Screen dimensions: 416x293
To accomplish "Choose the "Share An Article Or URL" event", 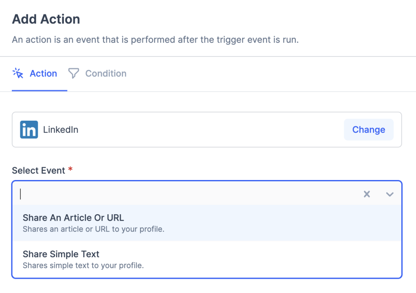I will tap(73, 218).
